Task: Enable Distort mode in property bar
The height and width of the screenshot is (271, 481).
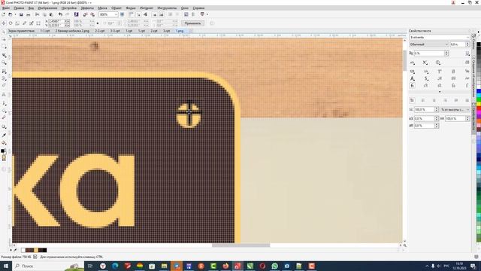Action: (32, 23)
